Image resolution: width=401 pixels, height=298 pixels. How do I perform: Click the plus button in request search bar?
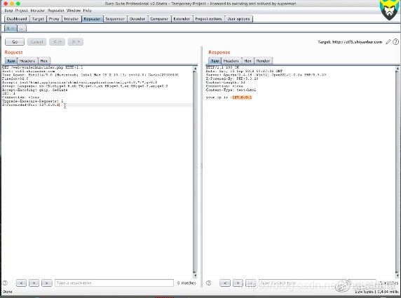(x=34, y=283)
